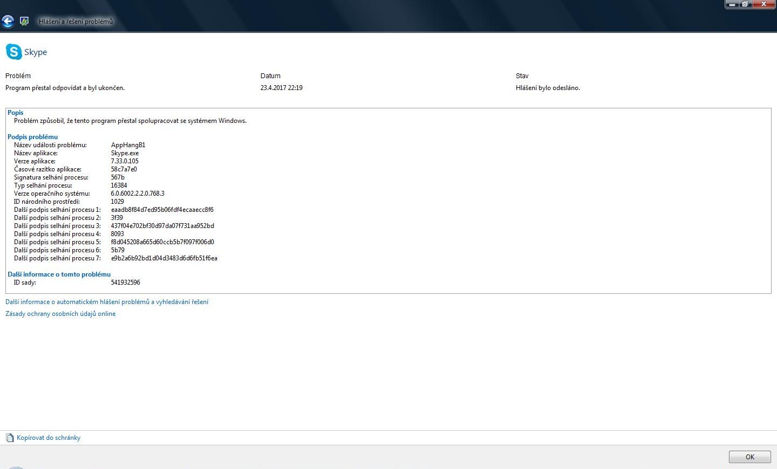Click the clipboard copy icon

[x=10, y=438]
